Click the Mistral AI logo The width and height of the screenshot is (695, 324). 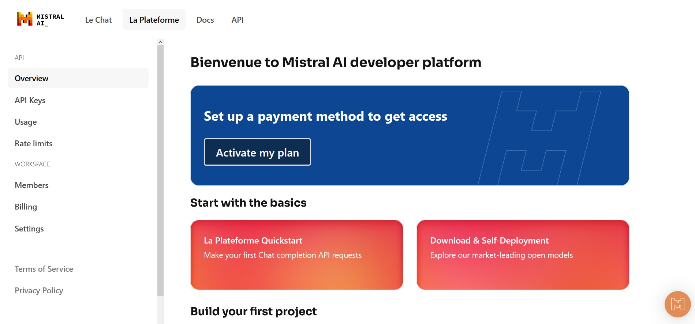click(40, 19)
